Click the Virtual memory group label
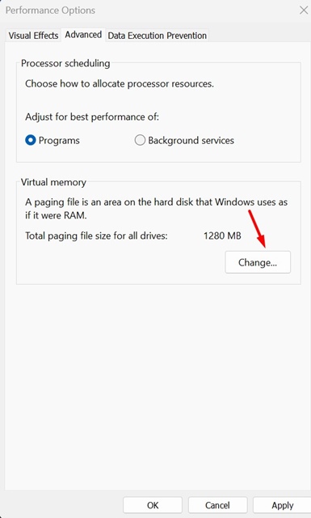This screenshot has height=518, width=311. point(53,182)
